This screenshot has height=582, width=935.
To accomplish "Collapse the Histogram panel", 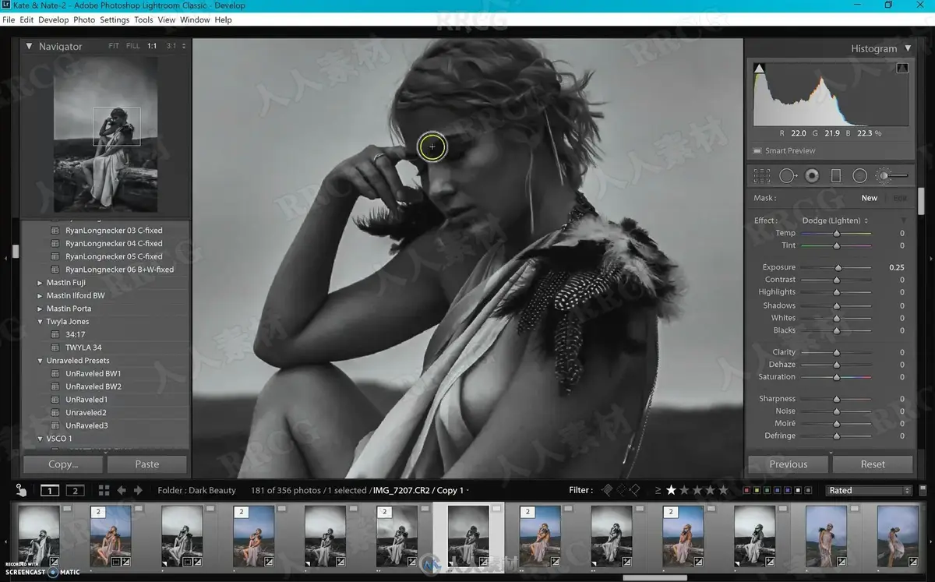I will 908,48.
